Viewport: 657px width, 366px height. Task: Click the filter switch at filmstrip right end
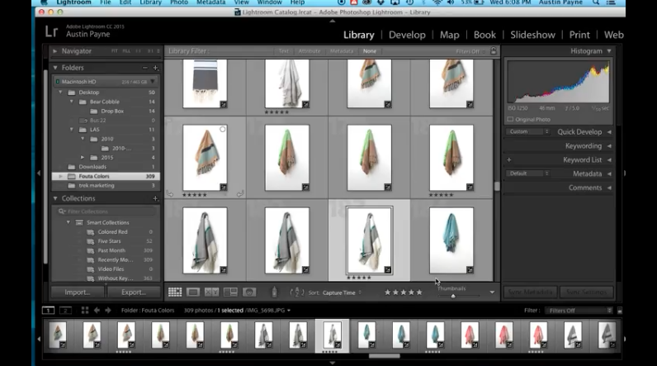620,311
